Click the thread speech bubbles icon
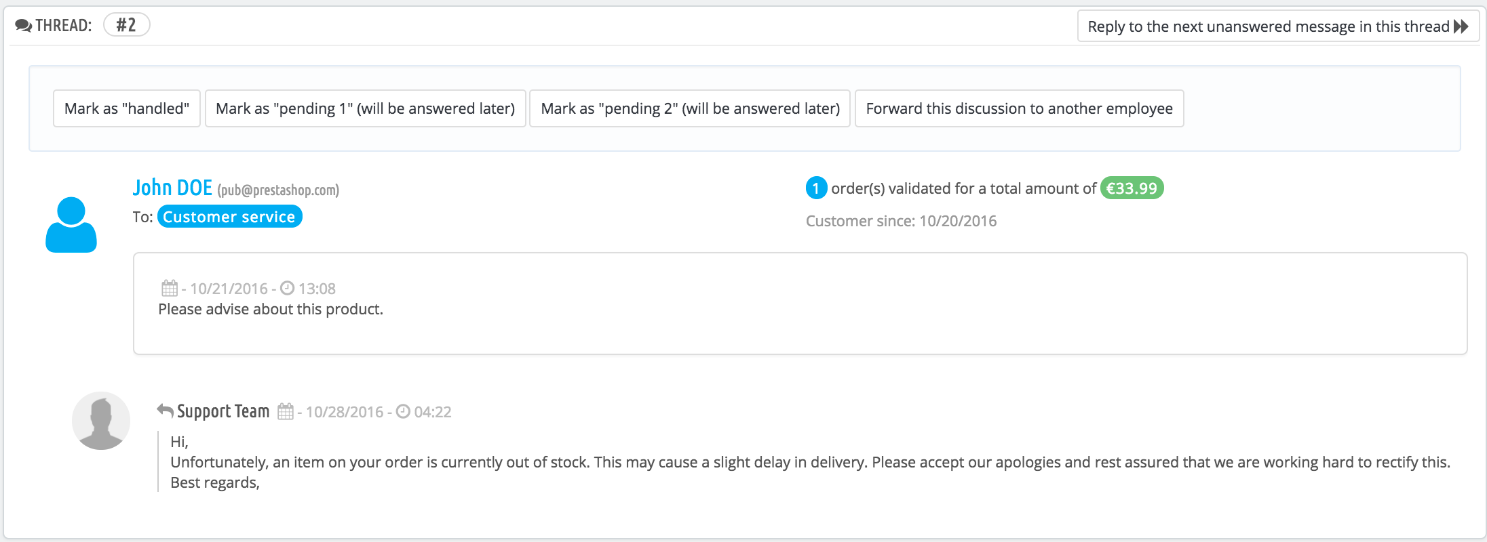This screenshot has height=542, width=1487. 24,26
